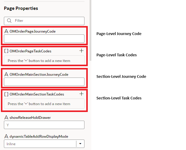Image resolution: width=186 pixels, height=150 pixels.
Task: Click the panel's vertical scrollbar thumb
Action: tap(90, 30)
